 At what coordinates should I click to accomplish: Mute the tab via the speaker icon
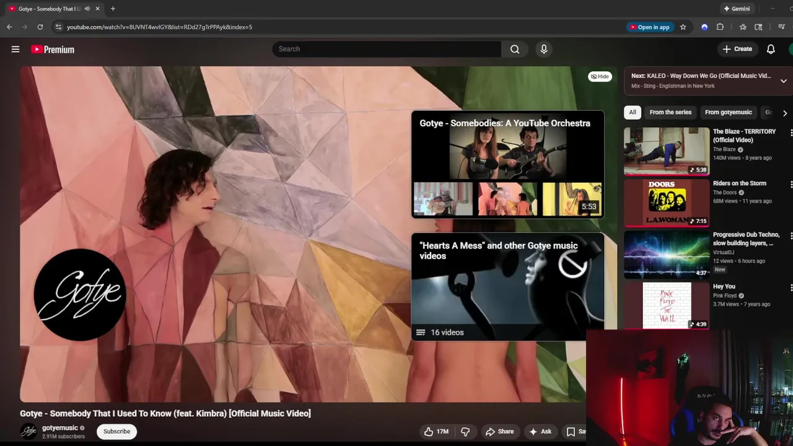point(87,9)
